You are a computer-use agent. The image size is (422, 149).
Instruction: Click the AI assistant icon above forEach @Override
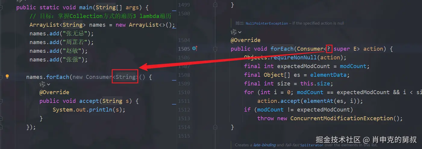pos(234,32)
